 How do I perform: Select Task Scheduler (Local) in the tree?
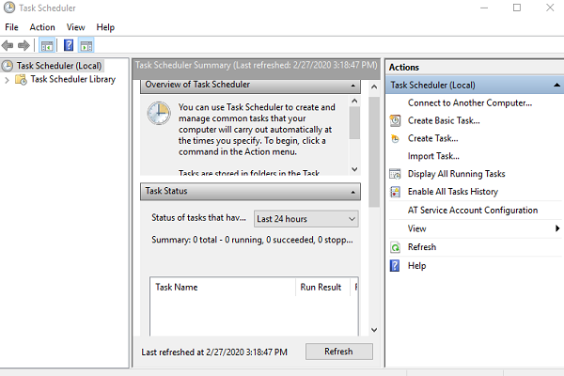[x=58, y=66]
